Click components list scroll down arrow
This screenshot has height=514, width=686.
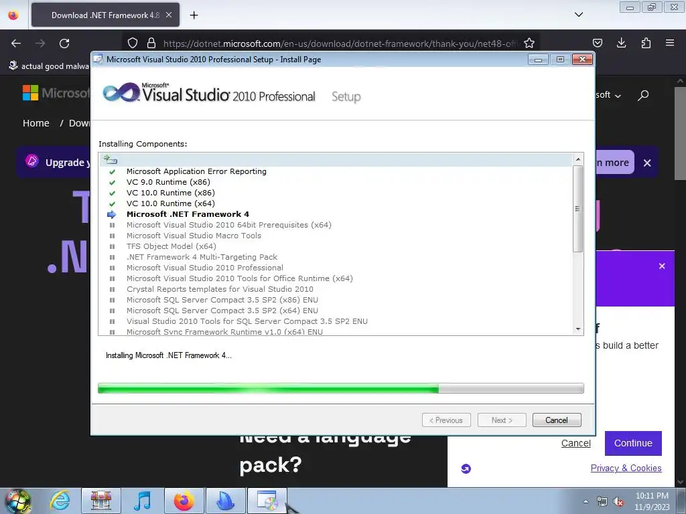[578, 329]
